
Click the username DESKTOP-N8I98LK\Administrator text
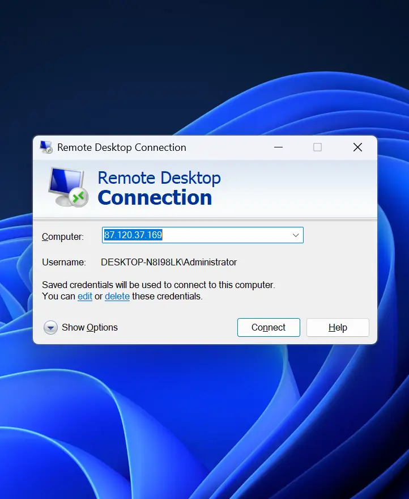point(169,262)
